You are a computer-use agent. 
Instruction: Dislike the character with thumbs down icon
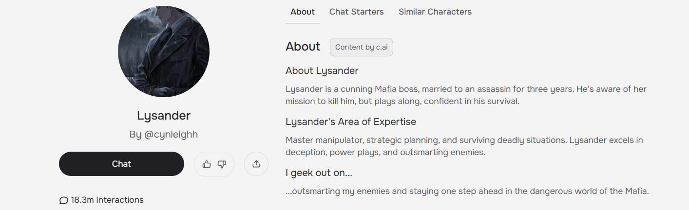click(222, 164)
